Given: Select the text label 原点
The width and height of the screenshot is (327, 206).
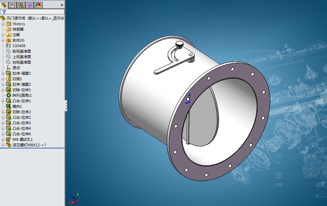Looking at the screenshot, I should [x=16, y=68].
